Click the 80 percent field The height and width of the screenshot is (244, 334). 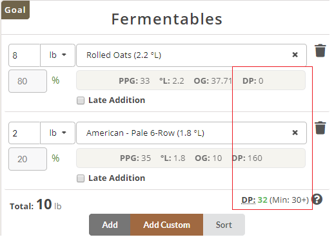(28, 81)
